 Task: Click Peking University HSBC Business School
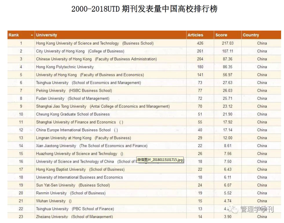[74, 91]
